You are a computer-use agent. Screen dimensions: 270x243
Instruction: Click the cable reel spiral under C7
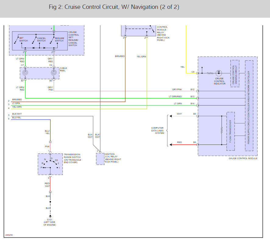click(25, 73)
